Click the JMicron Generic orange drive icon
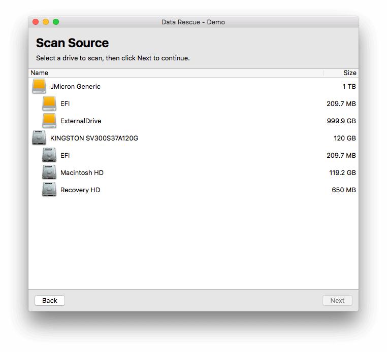Viewport: 387px width, 352px height. [x=39, y=86]
